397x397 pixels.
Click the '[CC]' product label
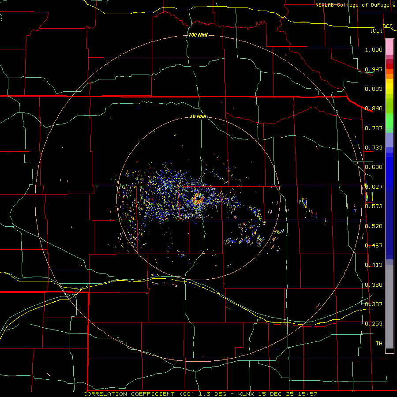click(377, 30)
